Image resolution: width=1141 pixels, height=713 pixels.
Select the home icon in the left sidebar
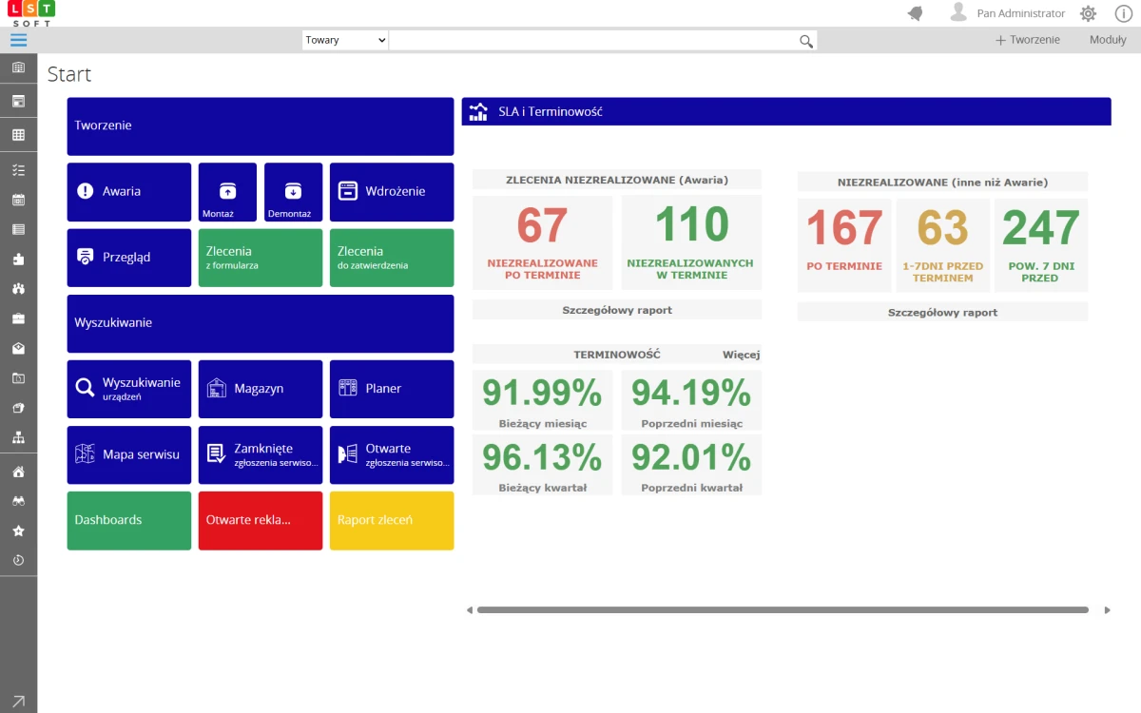[x=18, y=472]
